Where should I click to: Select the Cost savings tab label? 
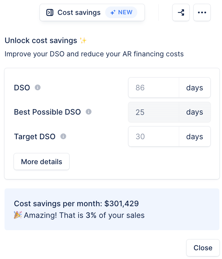tap(79, 13)
